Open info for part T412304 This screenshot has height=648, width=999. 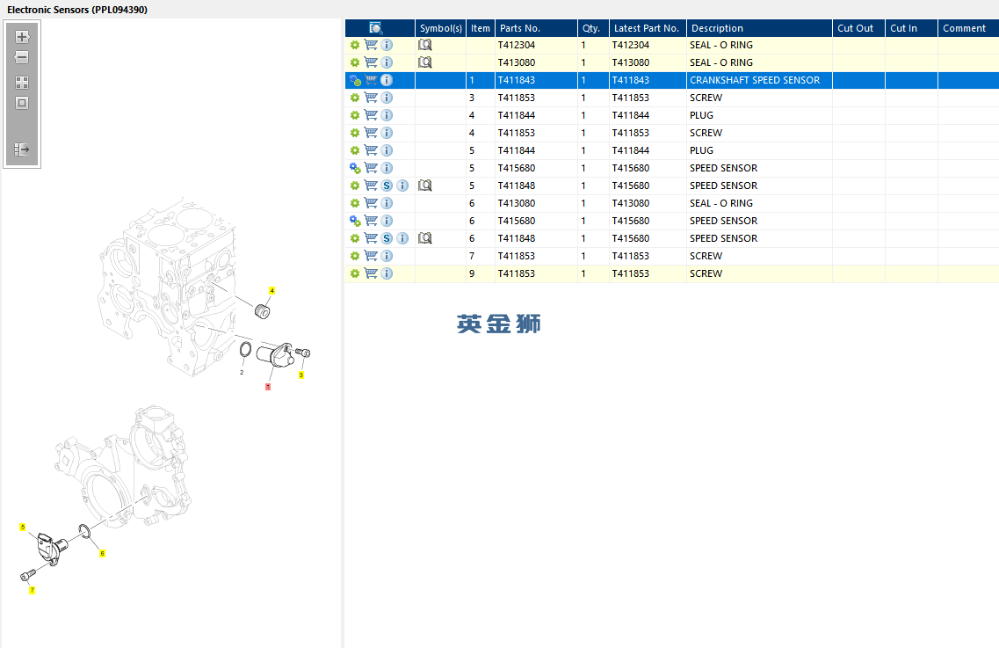coord(387,45)
